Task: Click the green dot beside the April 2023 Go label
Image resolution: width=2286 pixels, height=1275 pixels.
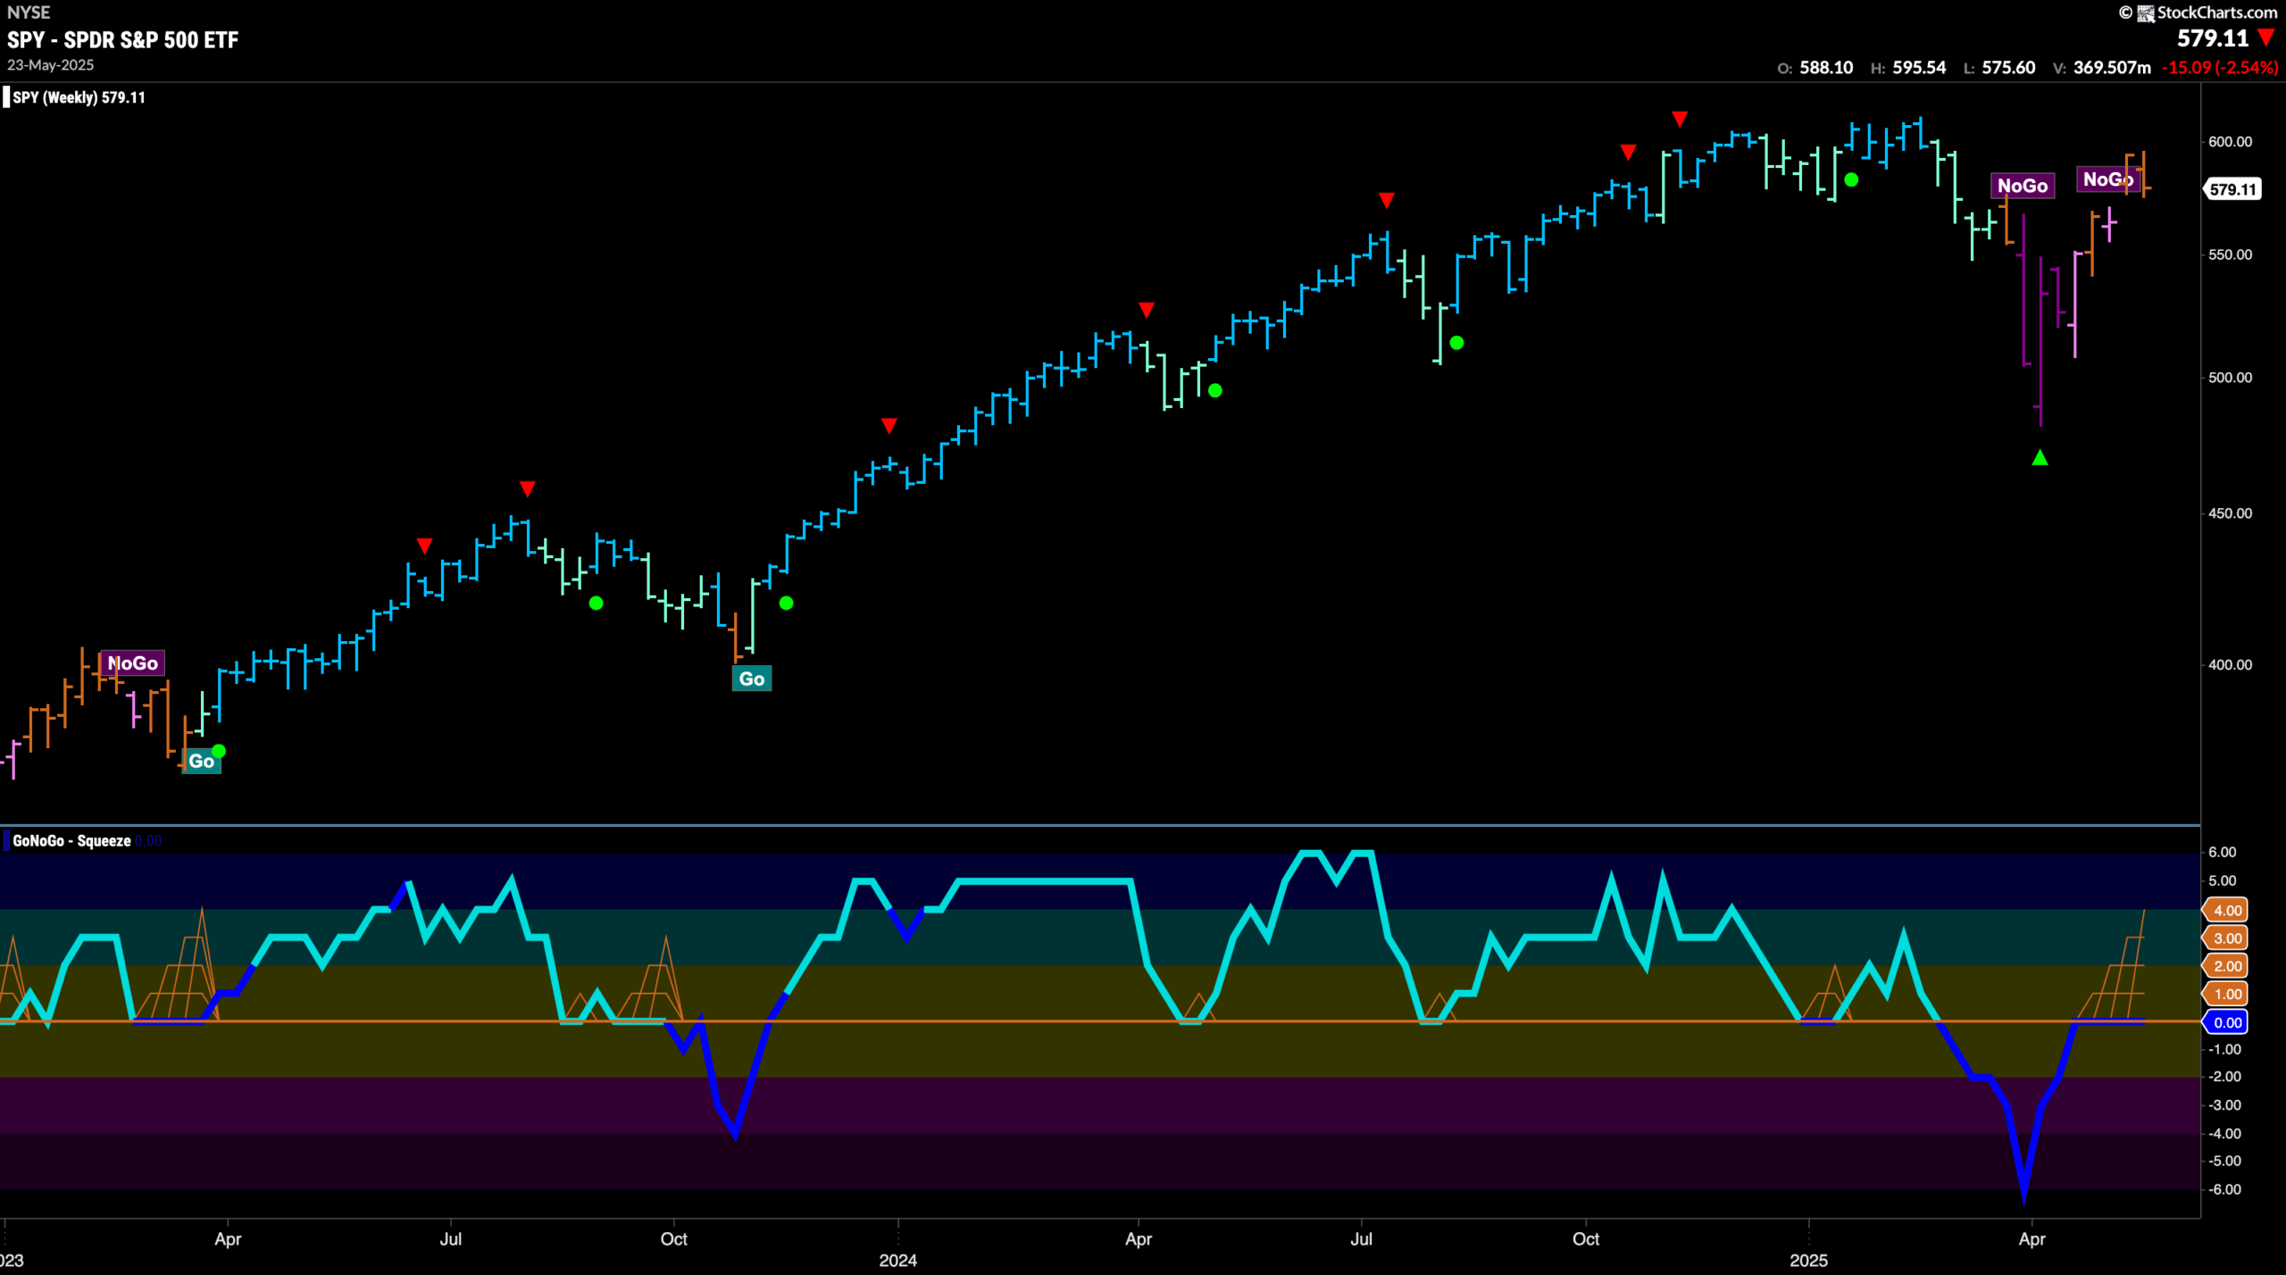Action: pos(219,752)
